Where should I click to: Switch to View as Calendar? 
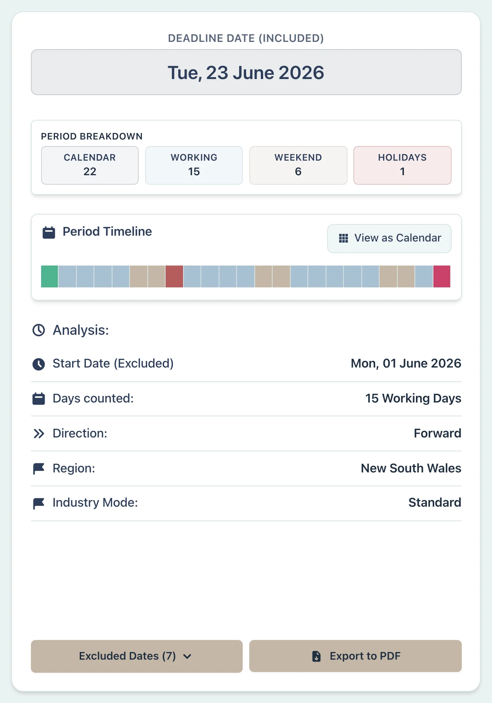[389, 238]
